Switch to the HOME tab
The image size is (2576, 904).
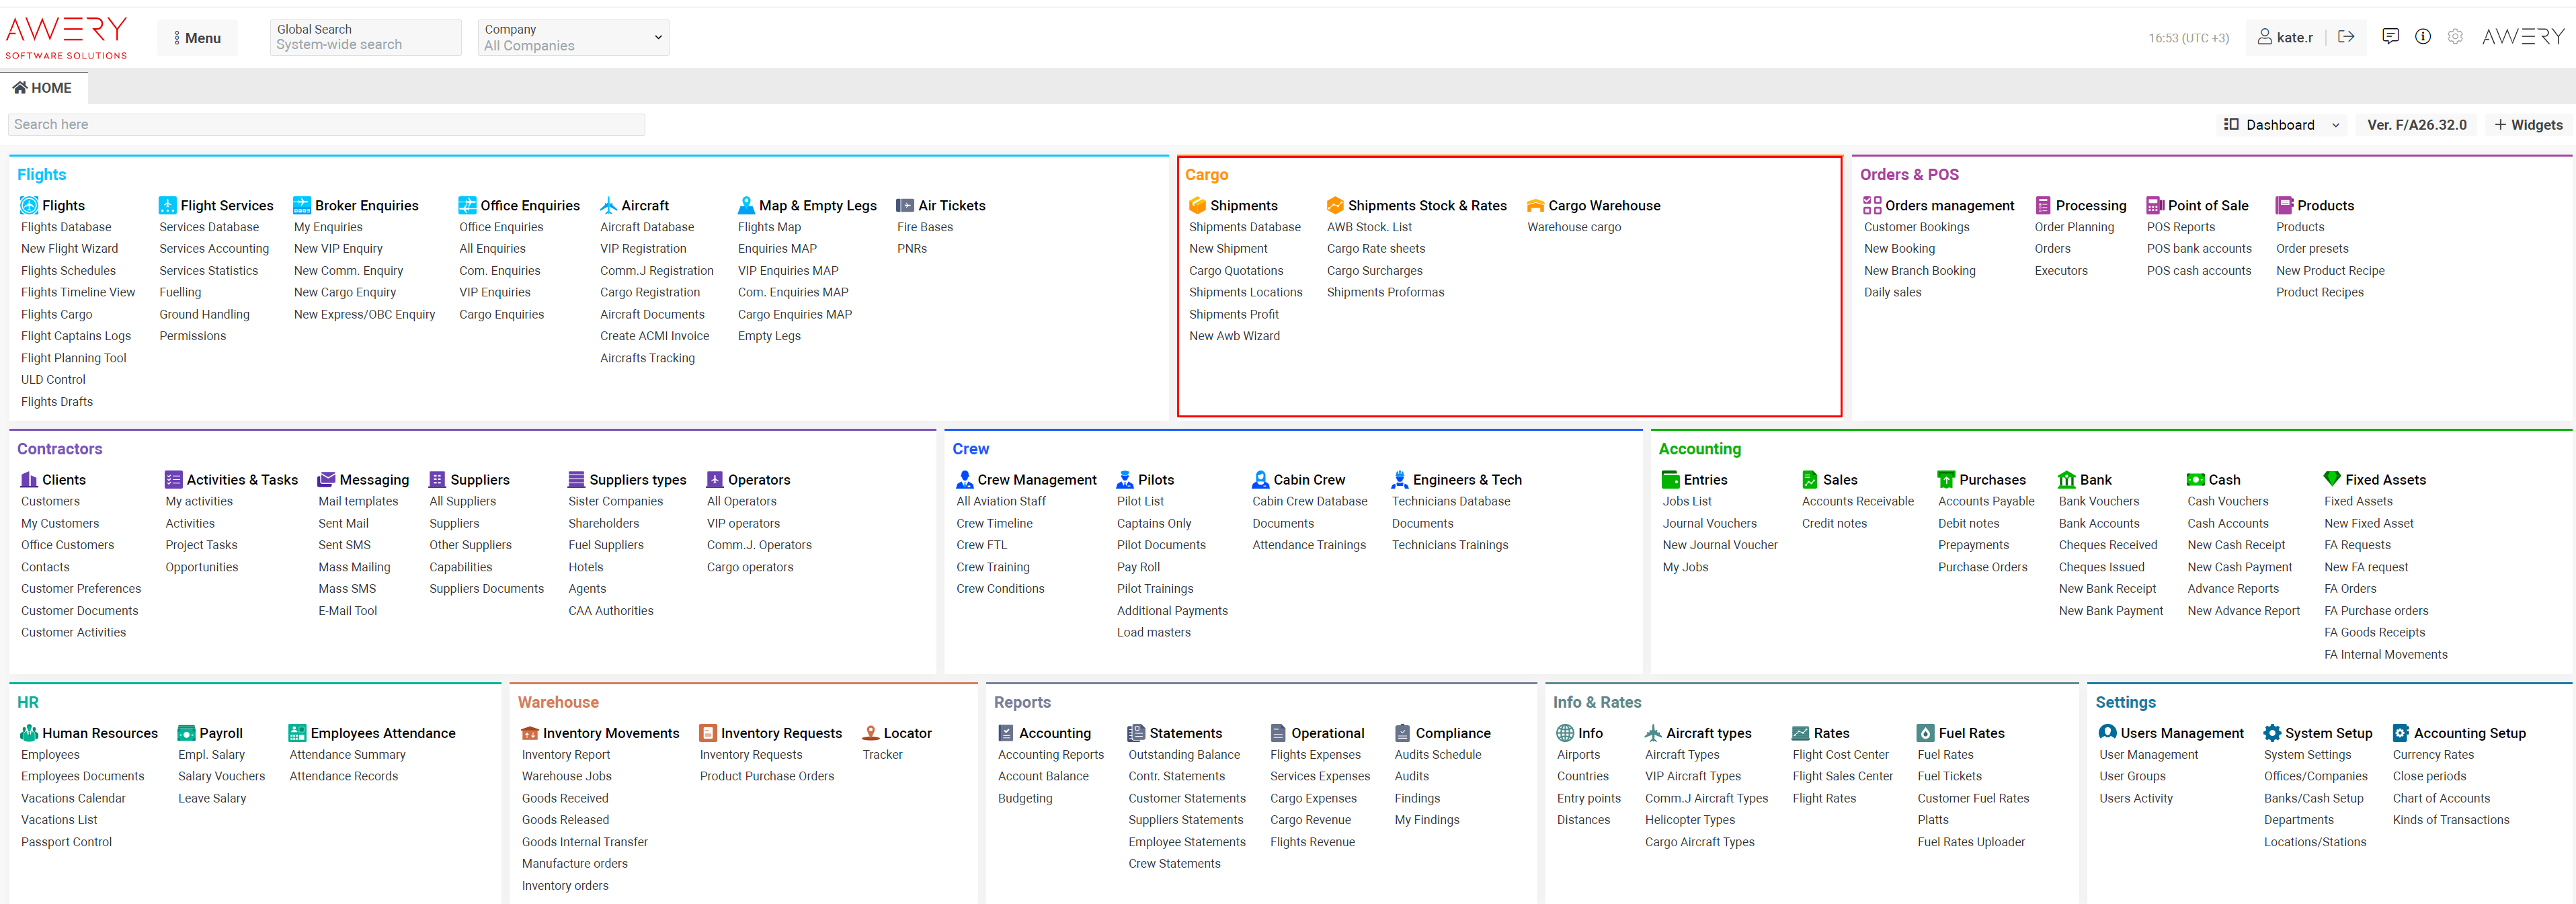[x=42, y=88]
